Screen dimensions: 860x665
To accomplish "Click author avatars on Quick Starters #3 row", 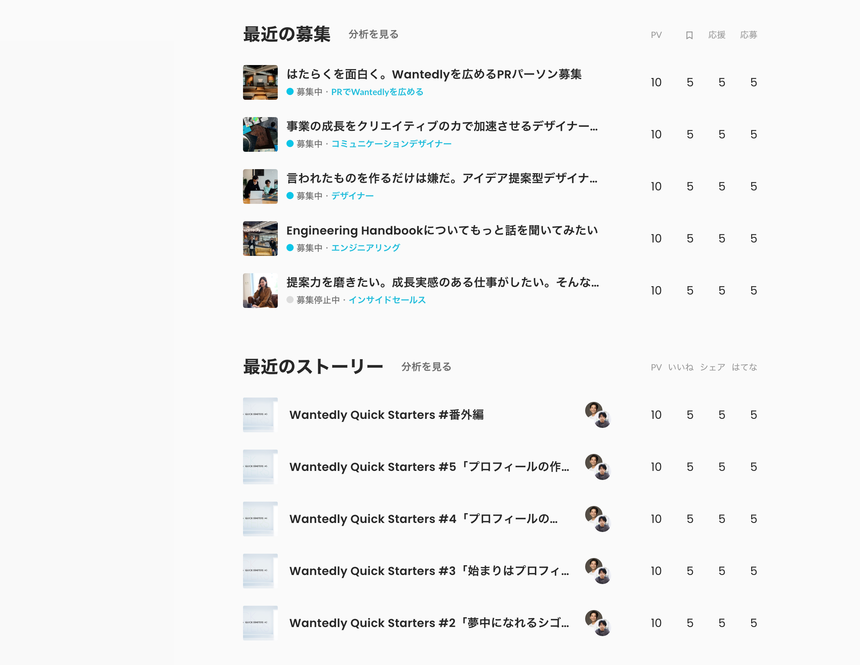I will point(598,571).
